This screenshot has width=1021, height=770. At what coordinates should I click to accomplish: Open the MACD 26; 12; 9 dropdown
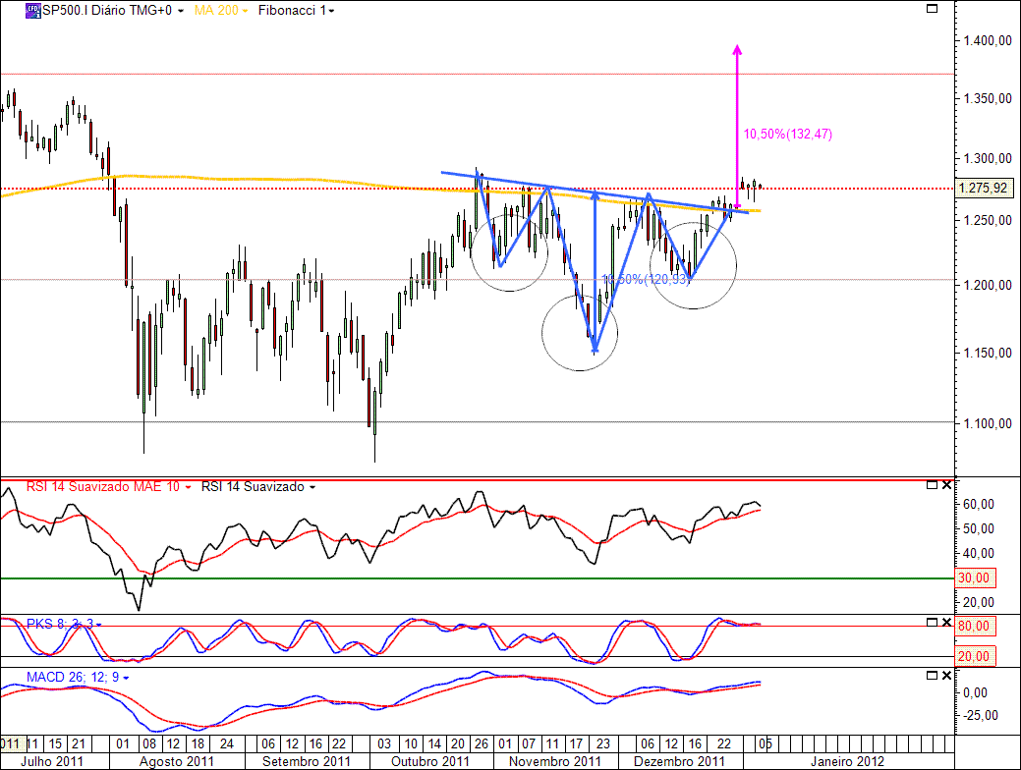pyautogui.click(x=126, y=678)
